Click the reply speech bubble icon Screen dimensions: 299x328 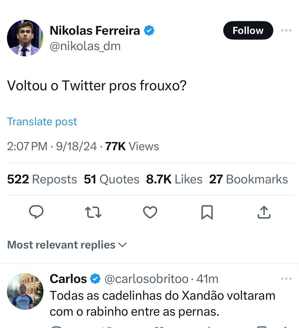36,212
